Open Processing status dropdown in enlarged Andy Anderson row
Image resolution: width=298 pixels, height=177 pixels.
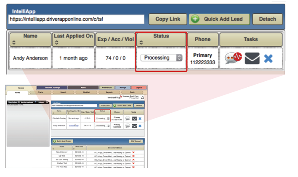[x=161, y=58]
